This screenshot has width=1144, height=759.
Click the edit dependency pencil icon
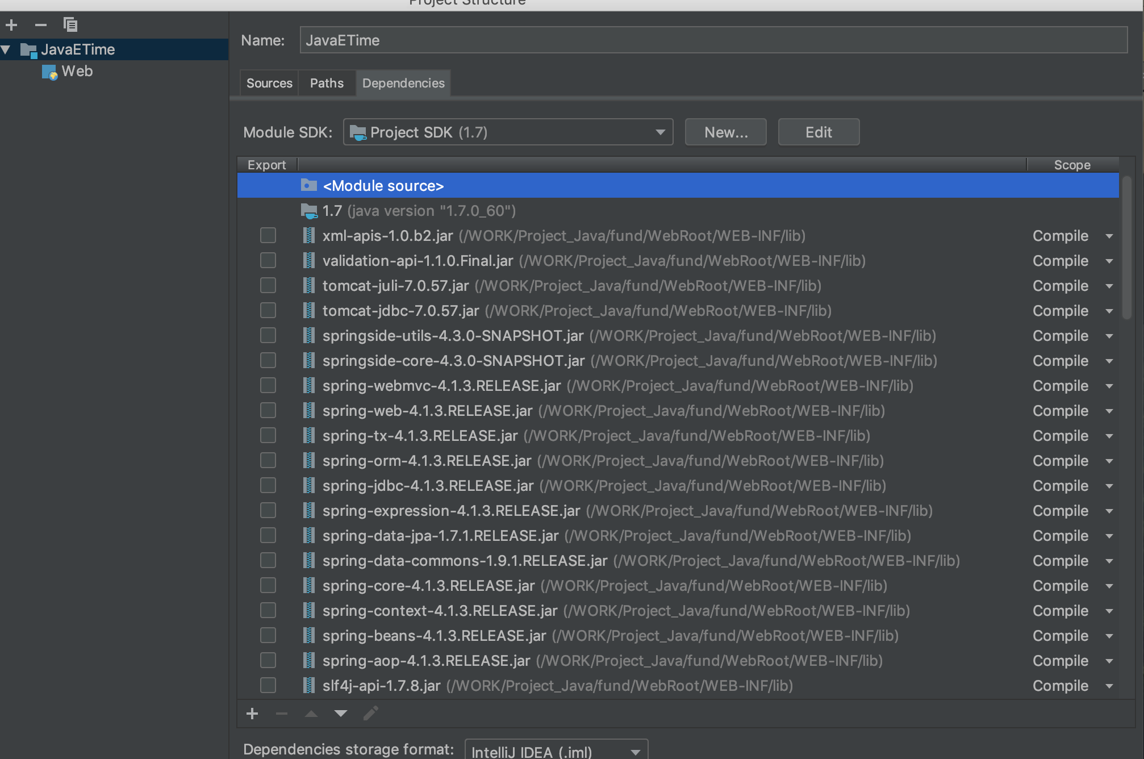coord(371,714)
